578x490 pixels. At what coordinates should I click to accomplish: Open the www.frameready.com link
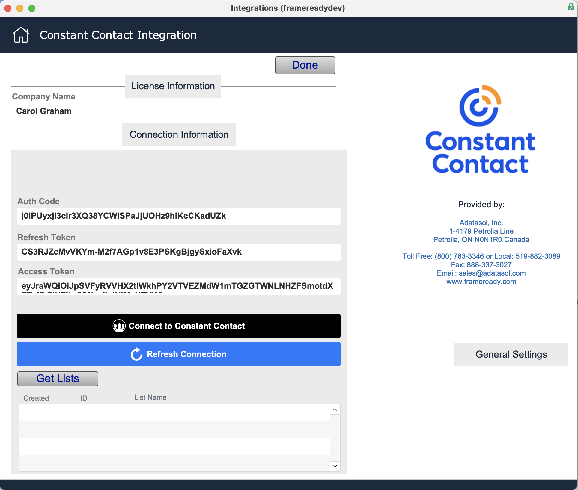click(481, 282)
